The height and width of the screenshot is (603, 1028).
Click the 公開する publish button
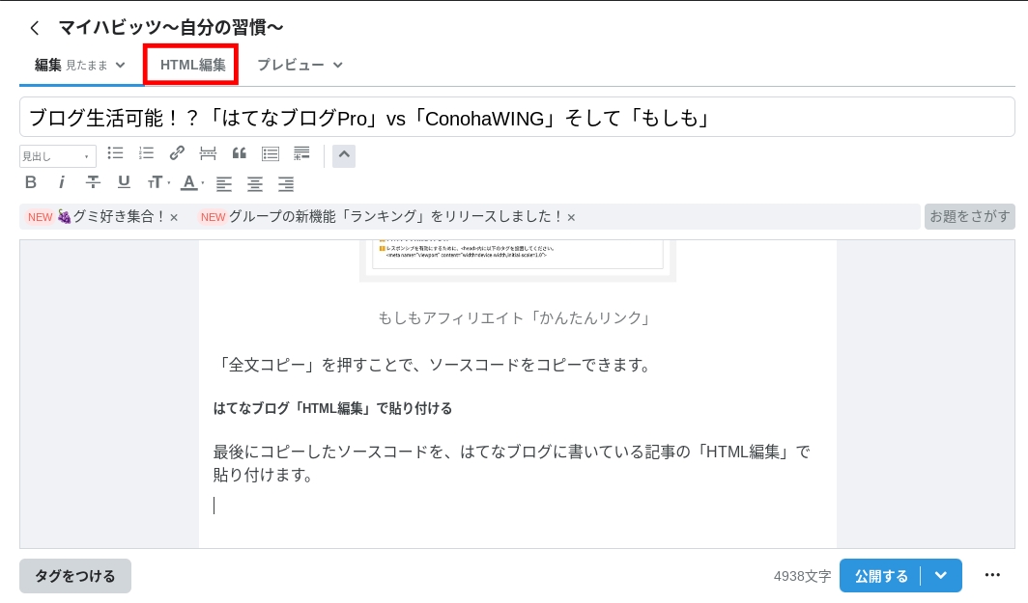pyautogui.click(x=880, y=575)
